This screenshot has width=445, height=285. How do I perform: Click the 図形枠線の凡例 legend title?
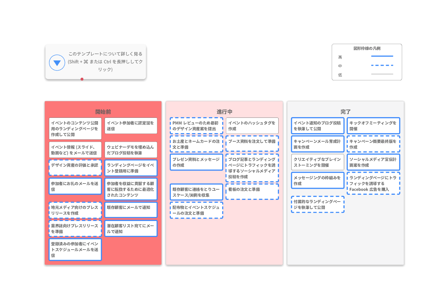(x=367, y=48)
